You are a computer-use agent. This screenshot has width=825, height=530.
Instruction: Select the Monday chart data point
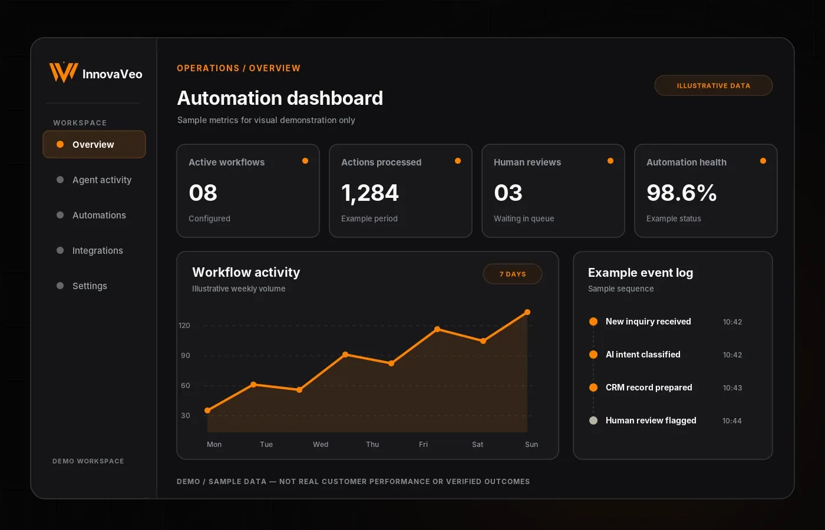[207, 410]
